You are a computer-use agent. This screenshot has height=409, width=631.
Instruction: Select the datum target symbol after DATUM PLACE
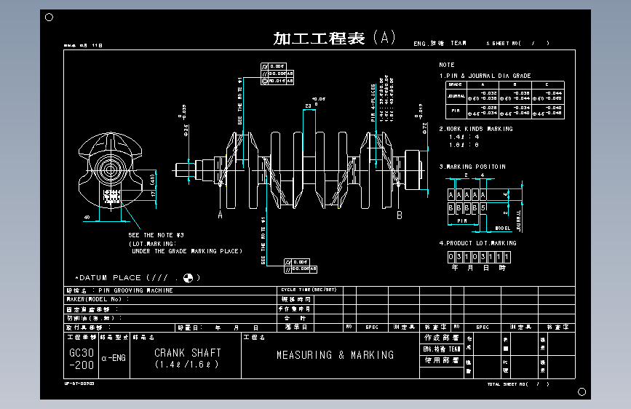188,278
